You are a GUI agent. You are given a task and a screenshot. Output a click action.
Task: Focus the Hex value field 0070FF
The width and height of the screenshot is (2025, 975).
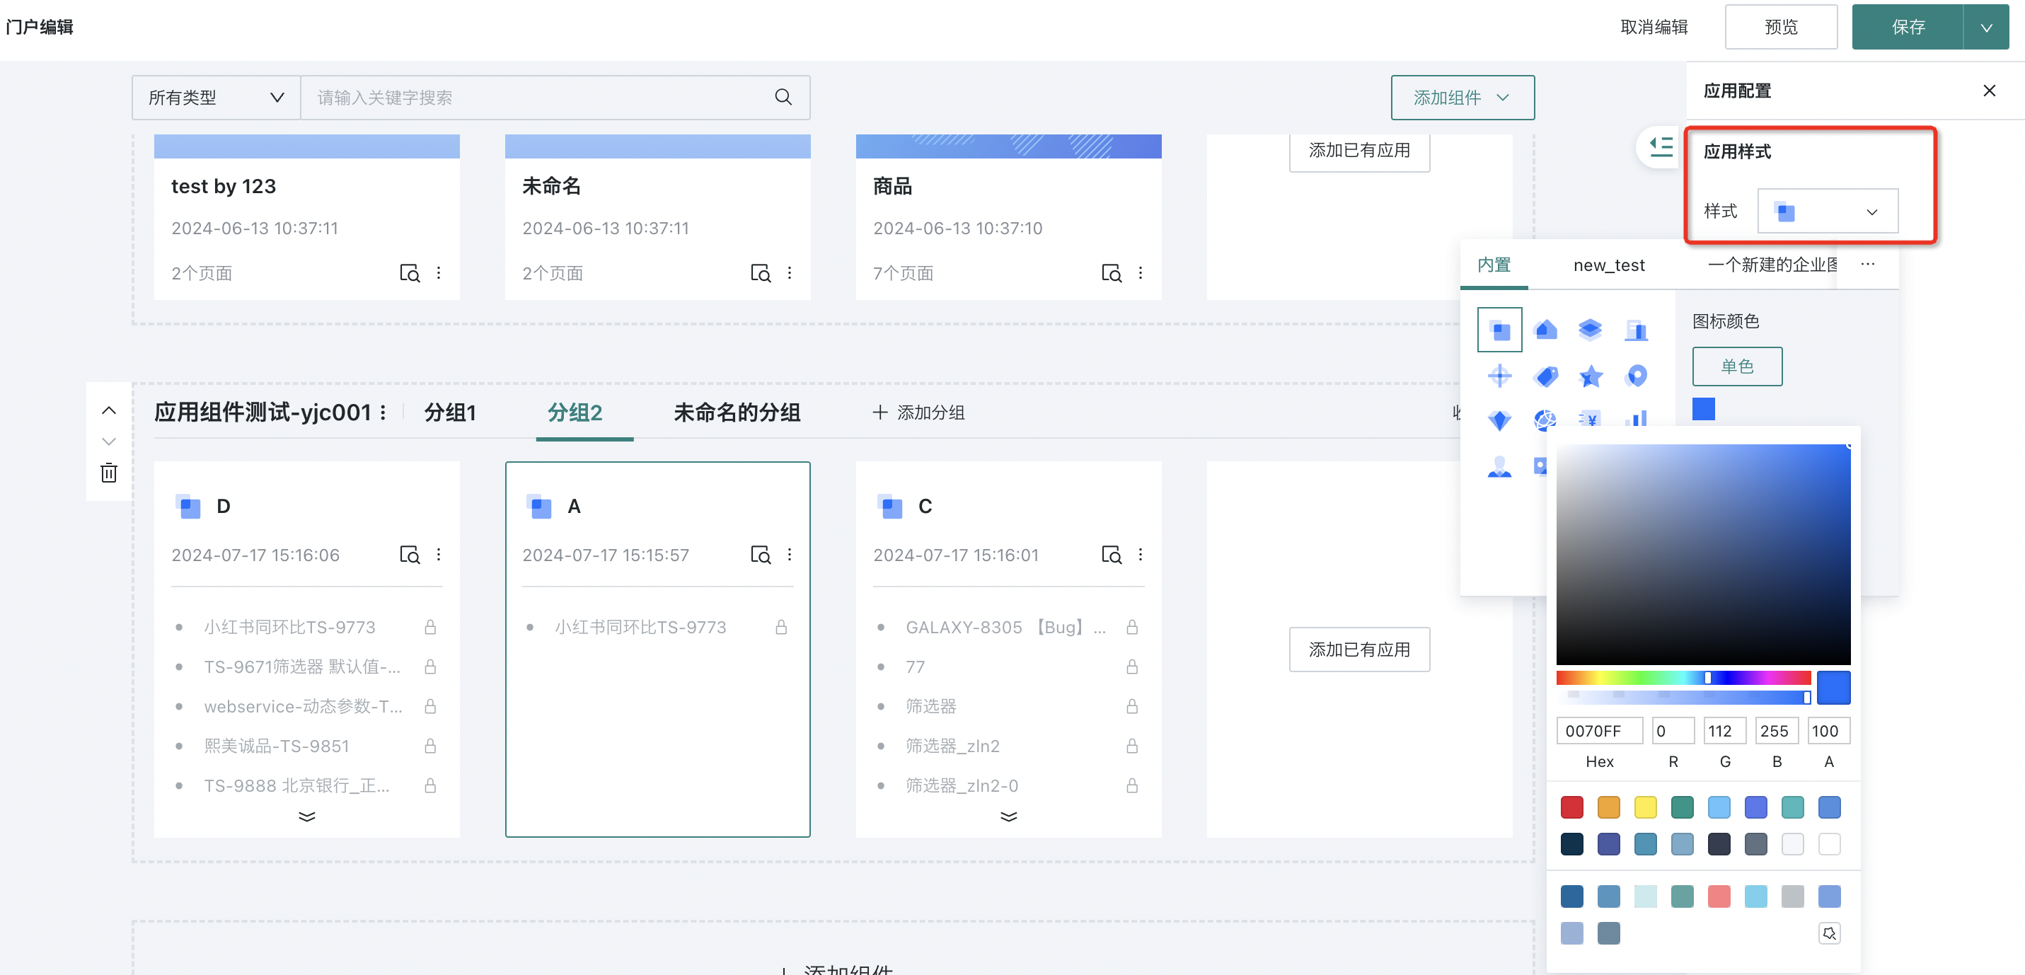(x=1599, y=730)
